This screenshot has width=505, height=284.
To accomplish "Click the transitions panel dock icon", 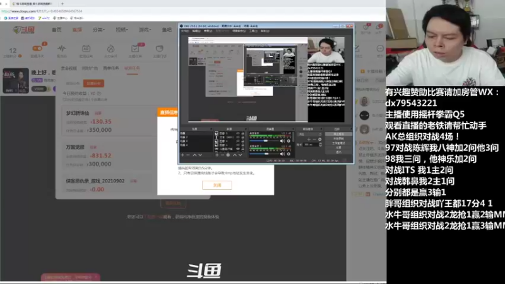I will tap(321, 129).
